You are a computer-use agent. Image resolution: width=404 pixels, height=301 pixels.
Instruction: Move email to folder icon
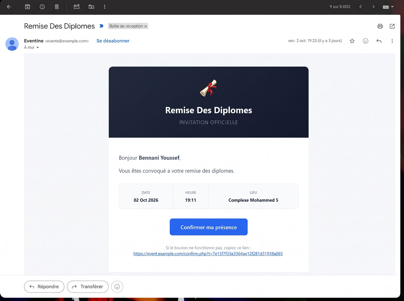coord(91,7)
